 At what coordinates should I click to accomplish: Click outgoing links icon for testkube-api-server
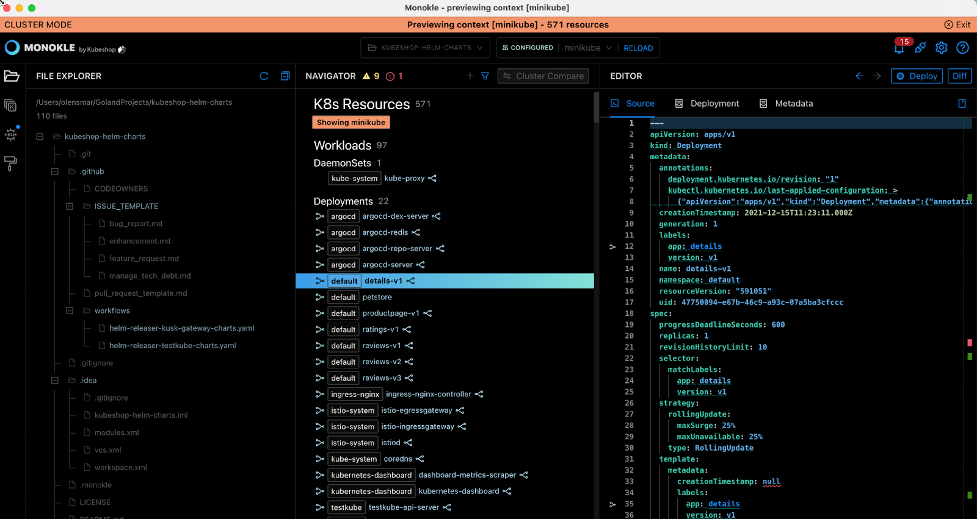tap(447, 507)
